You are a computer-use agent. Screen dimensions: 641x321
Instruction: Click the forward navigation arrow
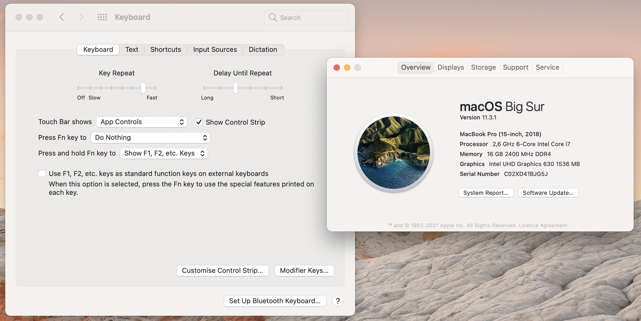pyautogui.click(x=81, y=17)
